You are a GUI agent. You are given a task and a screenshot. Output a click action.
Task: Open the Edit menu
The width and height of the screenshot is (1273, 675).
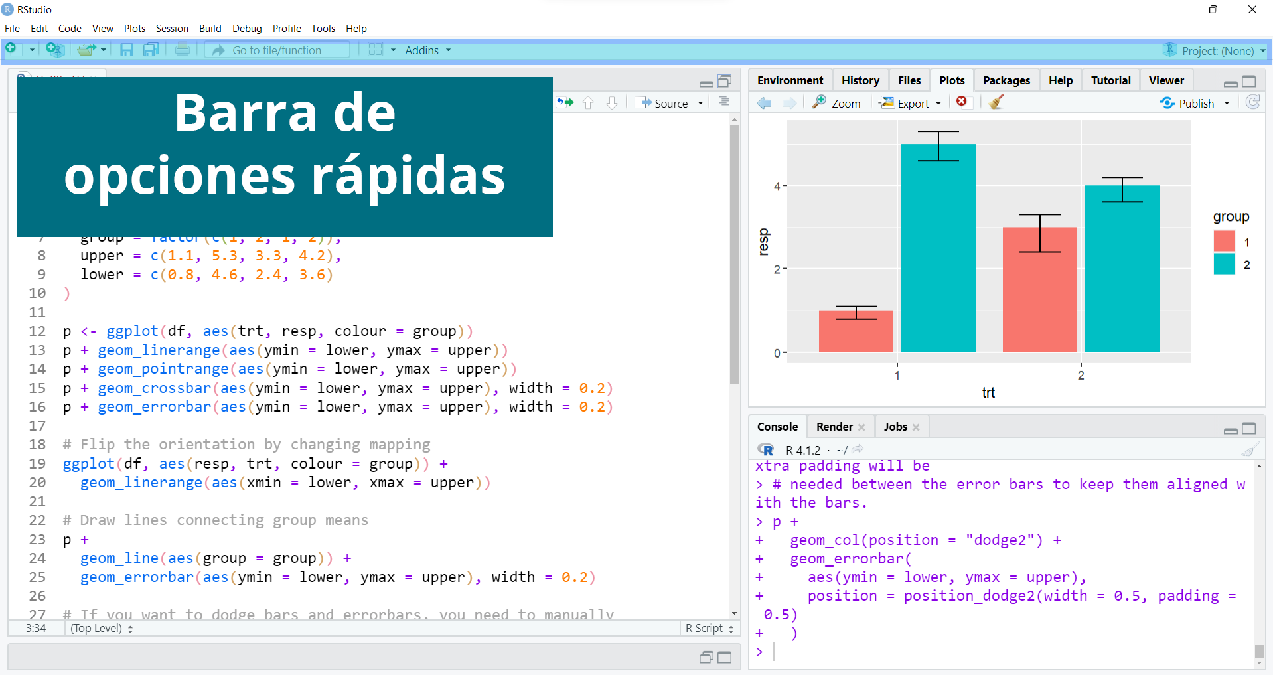point(39,29)
